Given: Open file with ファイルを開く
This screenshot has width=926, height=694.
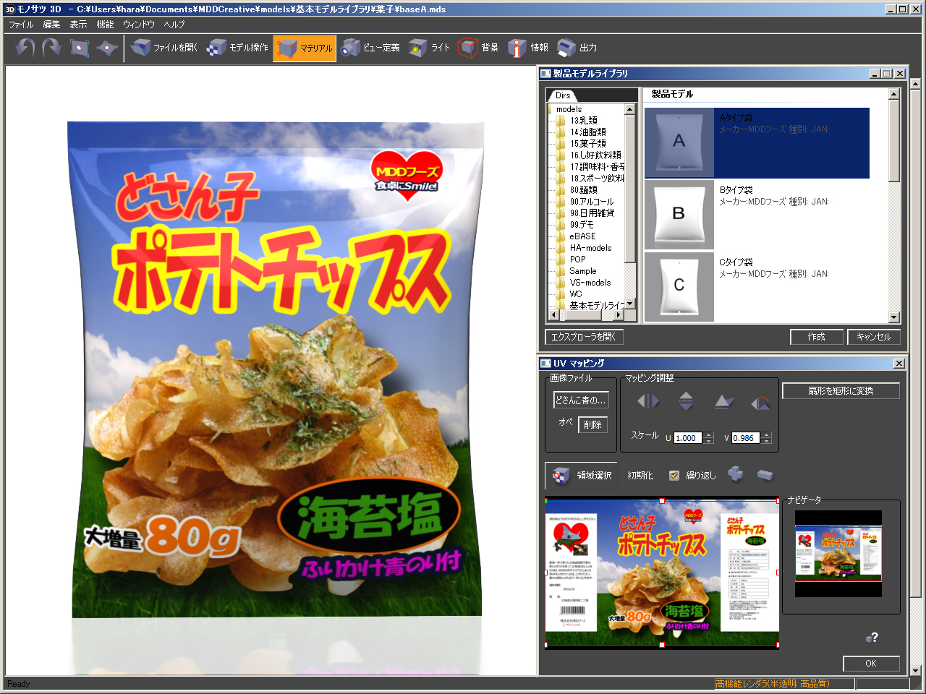Looking at the screenshot, I should [164, 48].
